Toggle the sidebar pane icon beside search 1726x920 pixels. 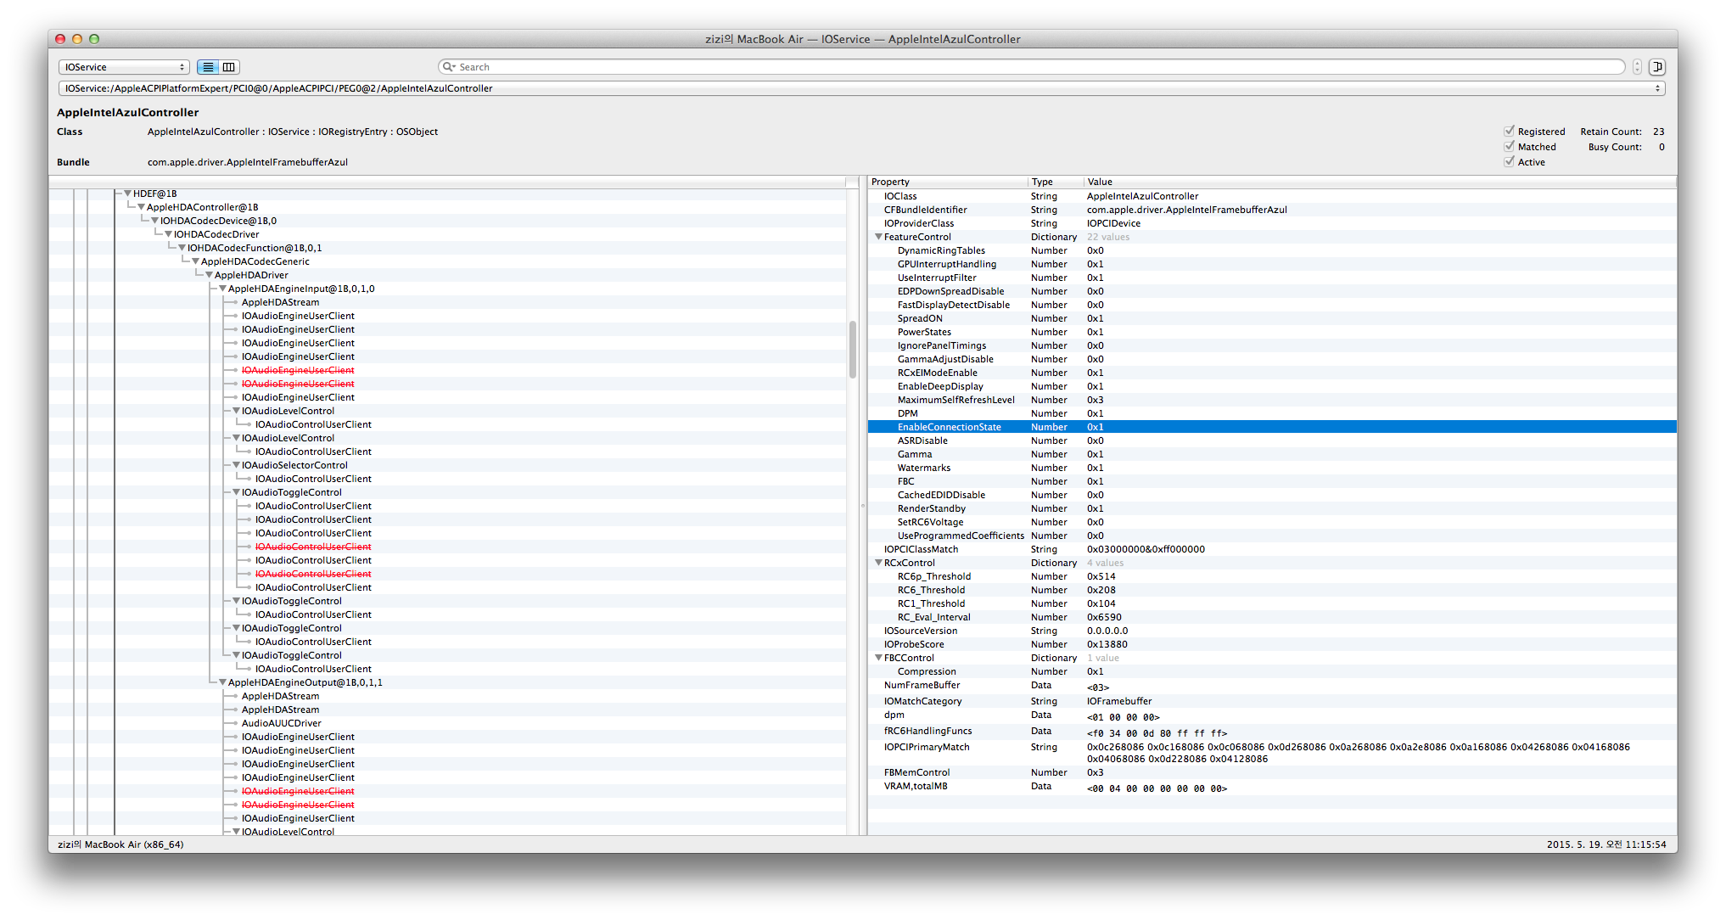coord(1657,67)
